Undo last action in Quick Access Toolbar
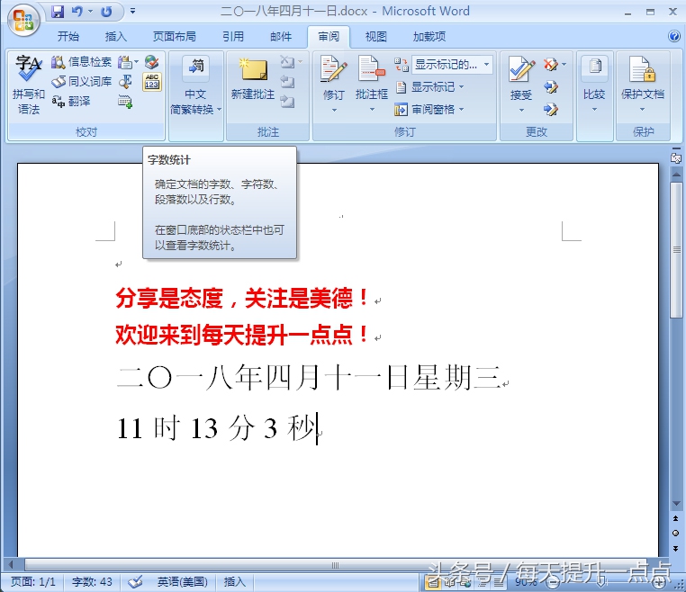Screen dimensions: 686x592 click(77, 12)
